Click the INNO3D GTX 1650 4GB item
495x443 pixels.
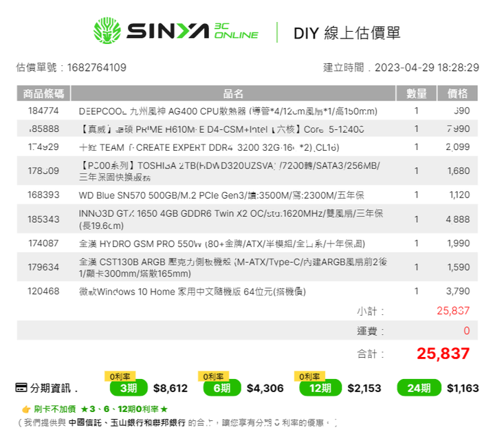(x=231, y=219)
